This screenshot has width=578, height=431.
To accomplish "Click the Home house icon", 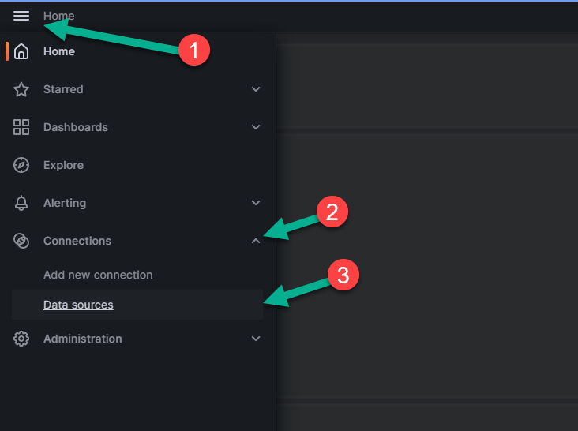I will click(21, 51).
